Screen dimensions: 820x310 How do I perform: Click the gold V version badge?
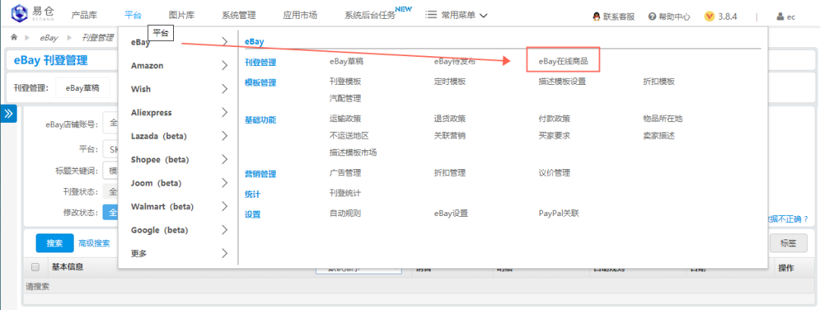[x=709, y=16]
